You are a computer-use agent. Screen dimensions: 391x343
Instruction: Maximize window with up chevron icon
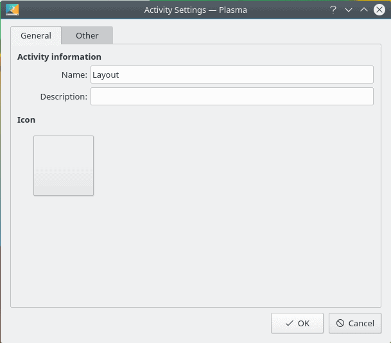(x=364, y=10)
